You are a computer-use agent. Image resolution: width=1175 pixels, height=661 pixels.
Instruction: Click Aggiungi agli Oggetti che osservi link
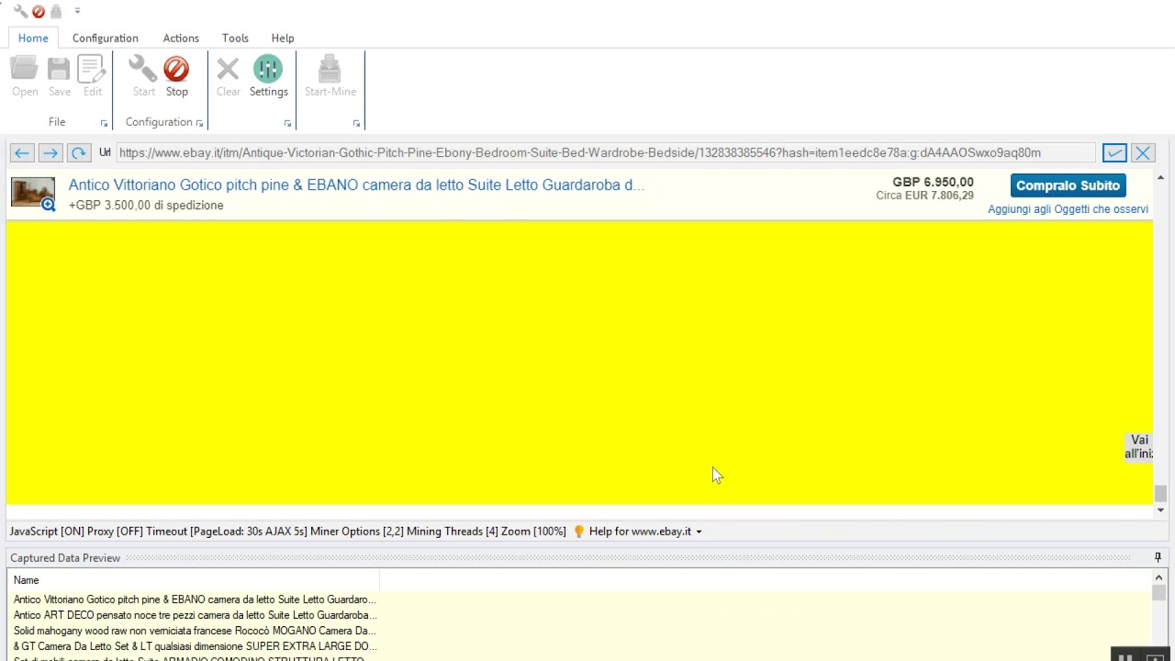1068,209
